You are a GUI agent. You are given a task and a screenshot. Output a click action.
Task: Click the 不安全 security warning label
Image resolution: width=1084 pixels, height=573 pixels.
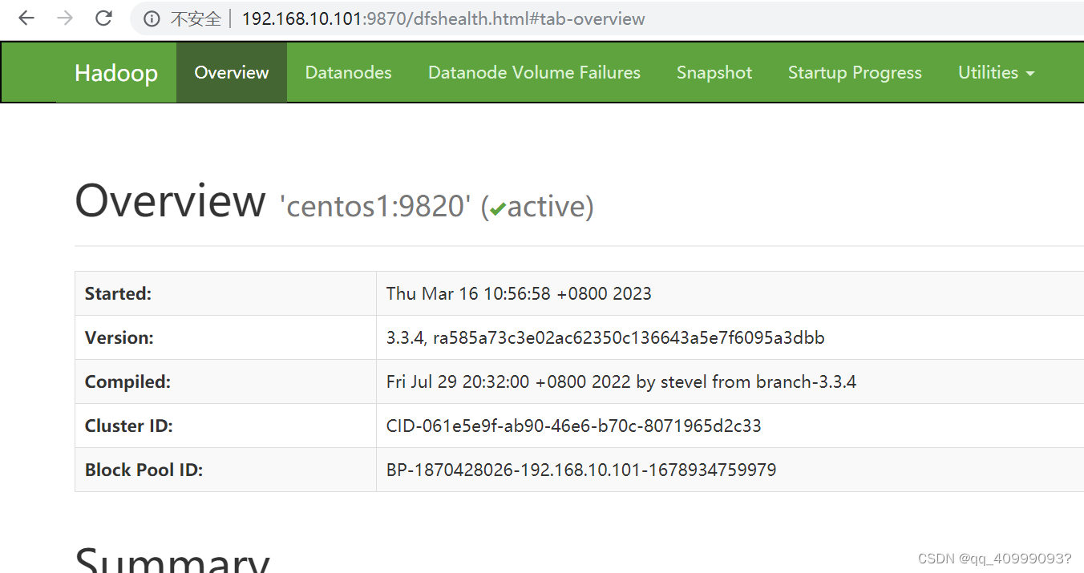(x=195, y=18)
